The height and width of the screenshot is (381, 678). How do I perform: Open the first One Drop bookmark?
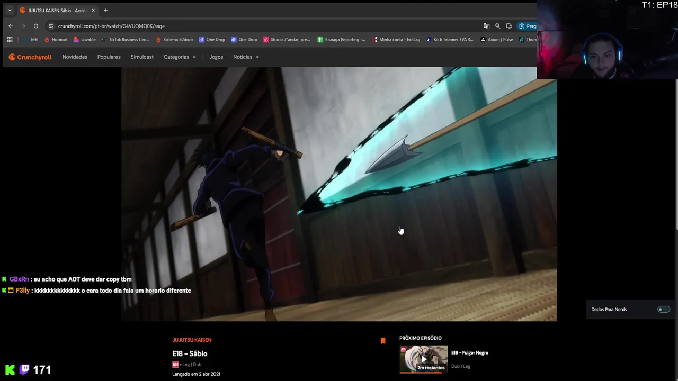[212, 40]
